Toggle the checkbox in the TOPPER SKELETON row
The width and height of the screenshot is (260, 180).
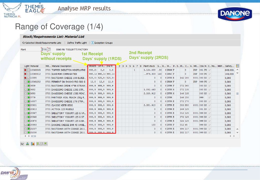pyautogui.click(x=209, y=70)
